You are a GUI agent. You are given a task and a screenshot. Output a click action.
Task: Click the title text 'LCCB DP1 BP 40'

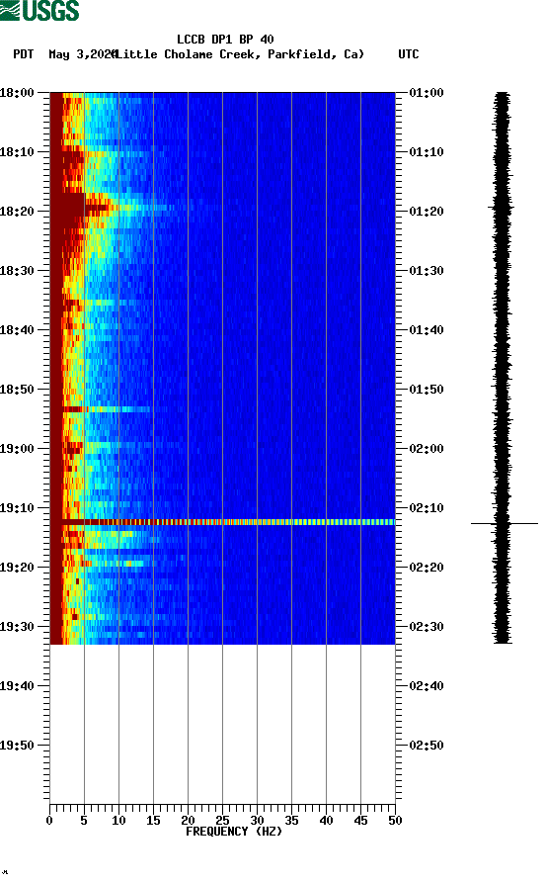(225, 40)
